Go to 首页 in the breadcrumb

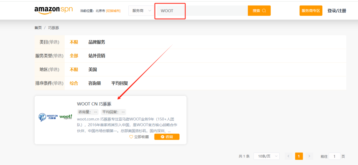pyautogui.click(x=38, y=28)
